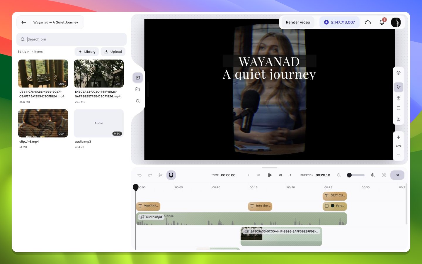Image resolution: width=422 pixels, height=264 pixels.
Task: Click the time value 00:00.00
Action: pyautogui.click(x=228, y=175)
